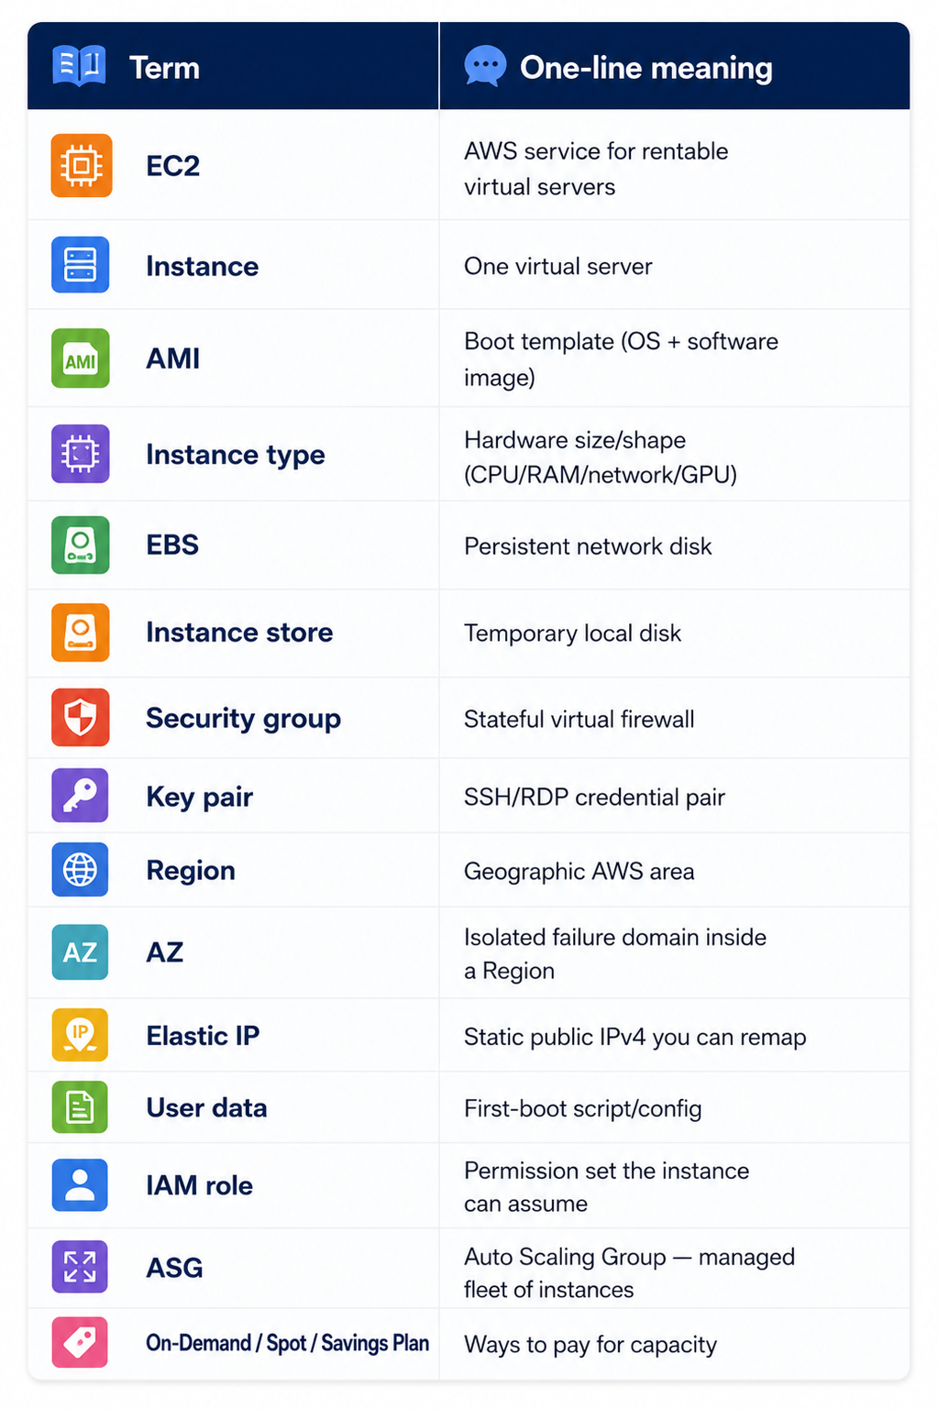Click the teal AZ icon
The image size is (938, 1409).
[x=81, y=952]
